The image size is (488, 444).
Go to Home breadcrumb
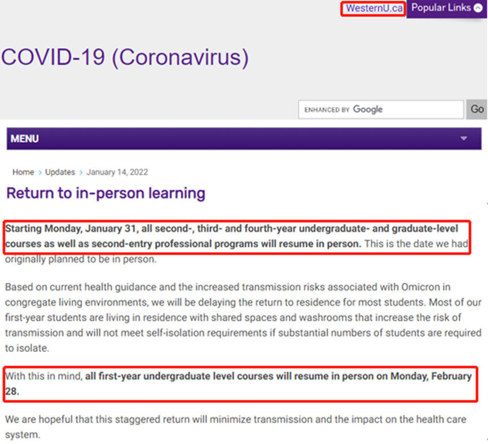pyautogui.click(x=23, y=172)
